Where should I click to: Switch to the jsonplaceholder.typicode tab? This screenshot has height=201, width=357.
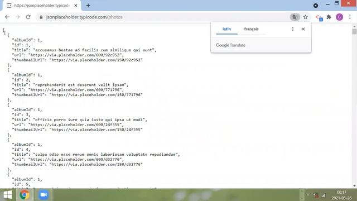[x=42, y=6]
